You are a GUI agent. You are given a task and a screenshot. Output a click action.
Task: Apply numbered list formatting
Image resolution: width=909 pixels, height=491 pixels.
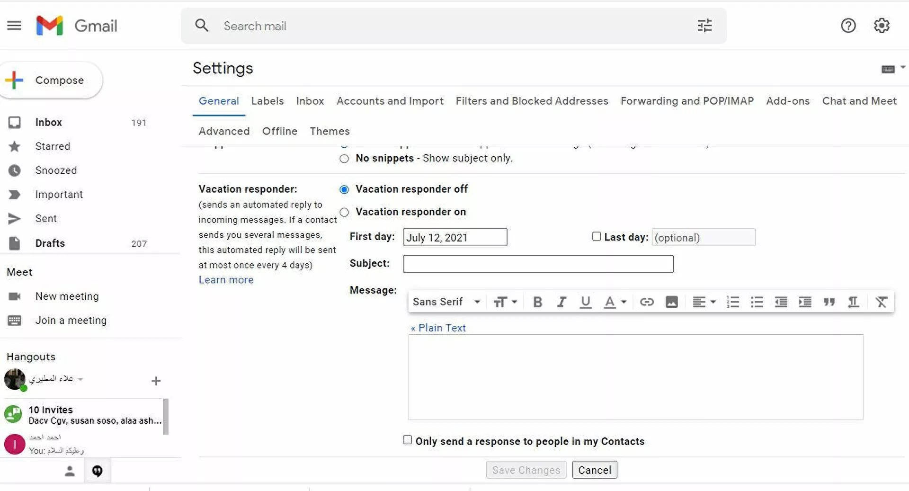point(732,302)
